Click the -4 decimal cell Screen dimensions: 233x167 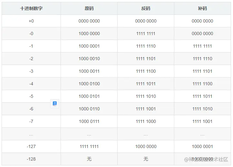pos(31,84)
